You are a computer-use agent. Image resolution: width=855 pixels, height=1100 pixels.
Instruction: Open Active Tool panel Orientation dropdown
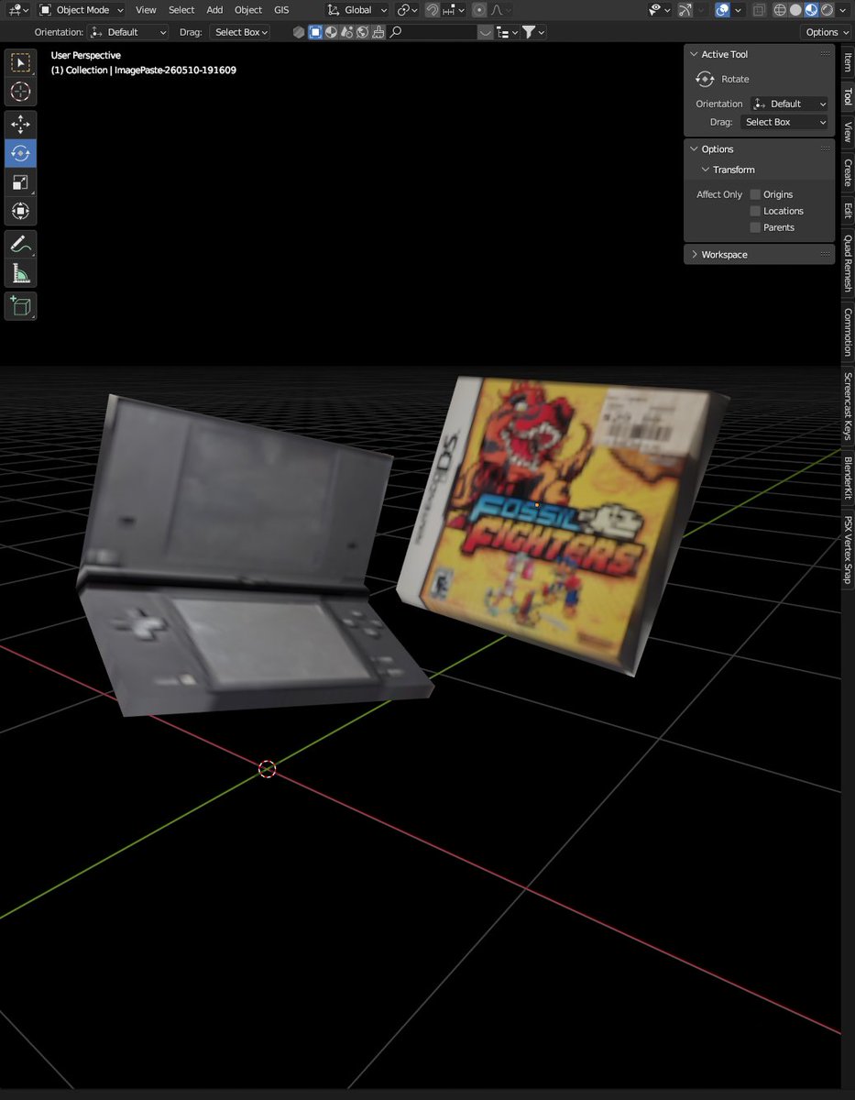(x=789, y=104)
